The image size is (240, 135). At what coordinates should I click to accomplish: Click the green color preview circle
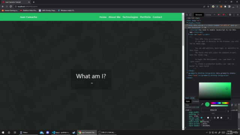point(207,104)
